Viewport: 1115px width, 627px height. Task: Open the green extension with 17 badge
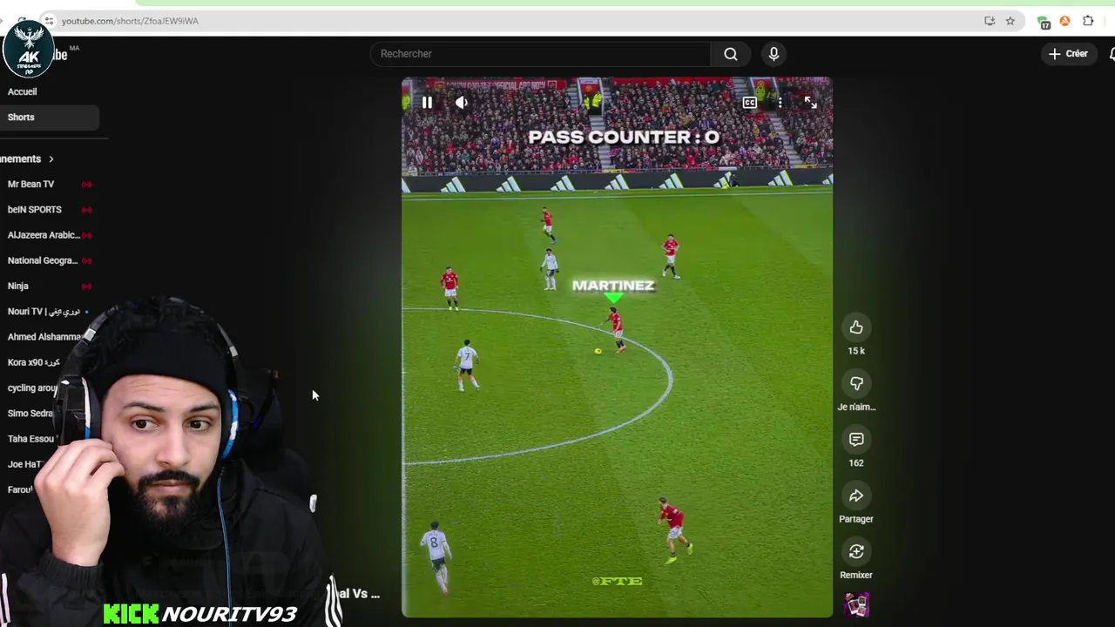(1044, 22)
